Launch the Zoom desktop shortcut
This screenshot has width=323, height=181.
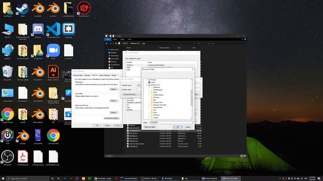pos(53,51)
